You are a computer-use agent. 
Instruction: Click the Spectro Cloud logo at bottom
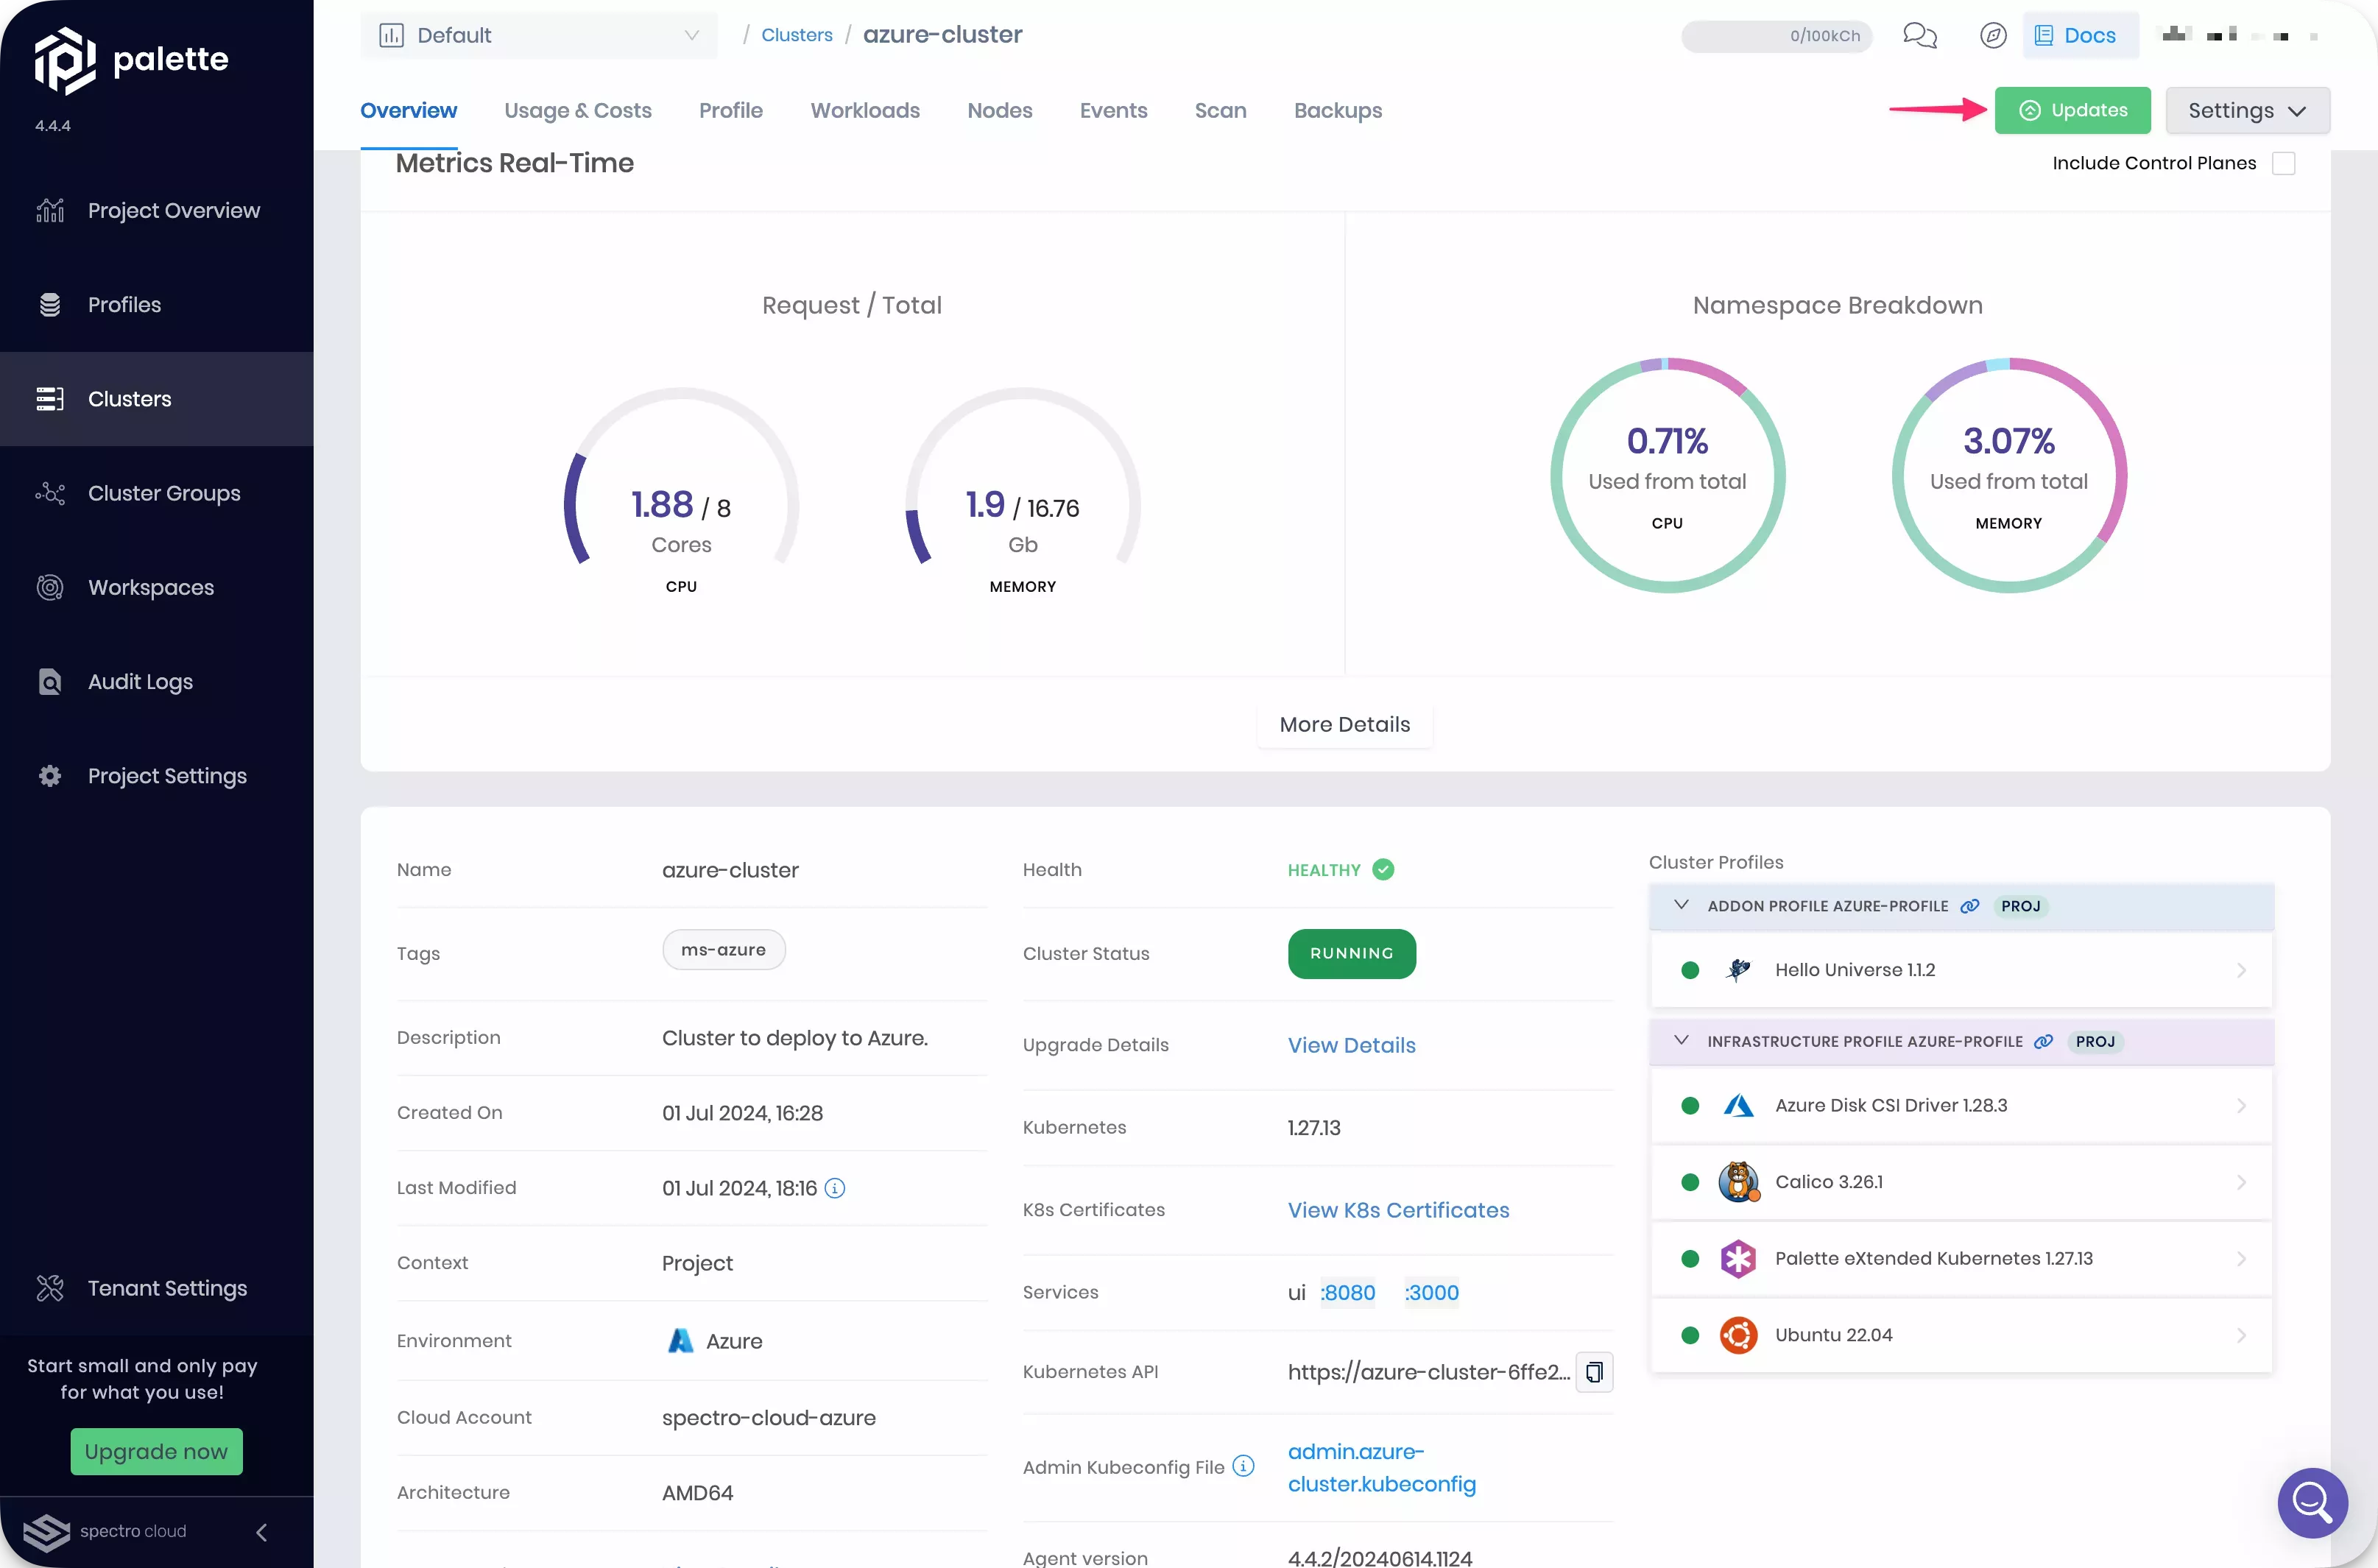[104, 1531]
